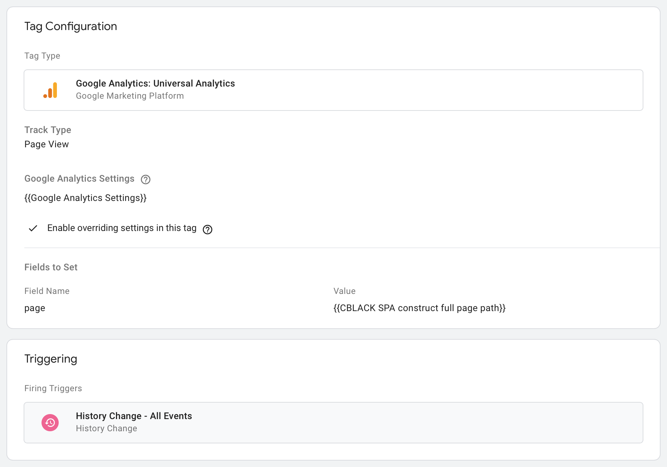Screen dimensions: 667x467
Task: Click the Enable overriding settings in this tag text
Action: [x=122, y=228]
